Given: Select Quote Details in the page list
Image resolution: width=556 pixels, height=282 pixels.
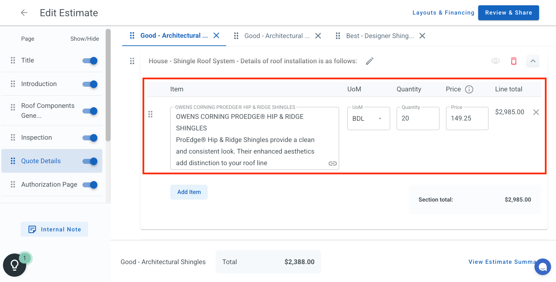Looking at the screenshot, I should click(x=41, y=161).
